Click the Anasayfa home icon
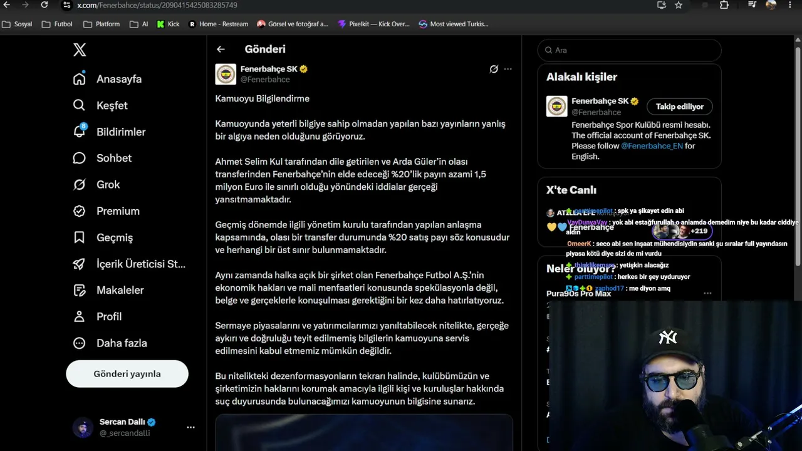 pos(80,79)
